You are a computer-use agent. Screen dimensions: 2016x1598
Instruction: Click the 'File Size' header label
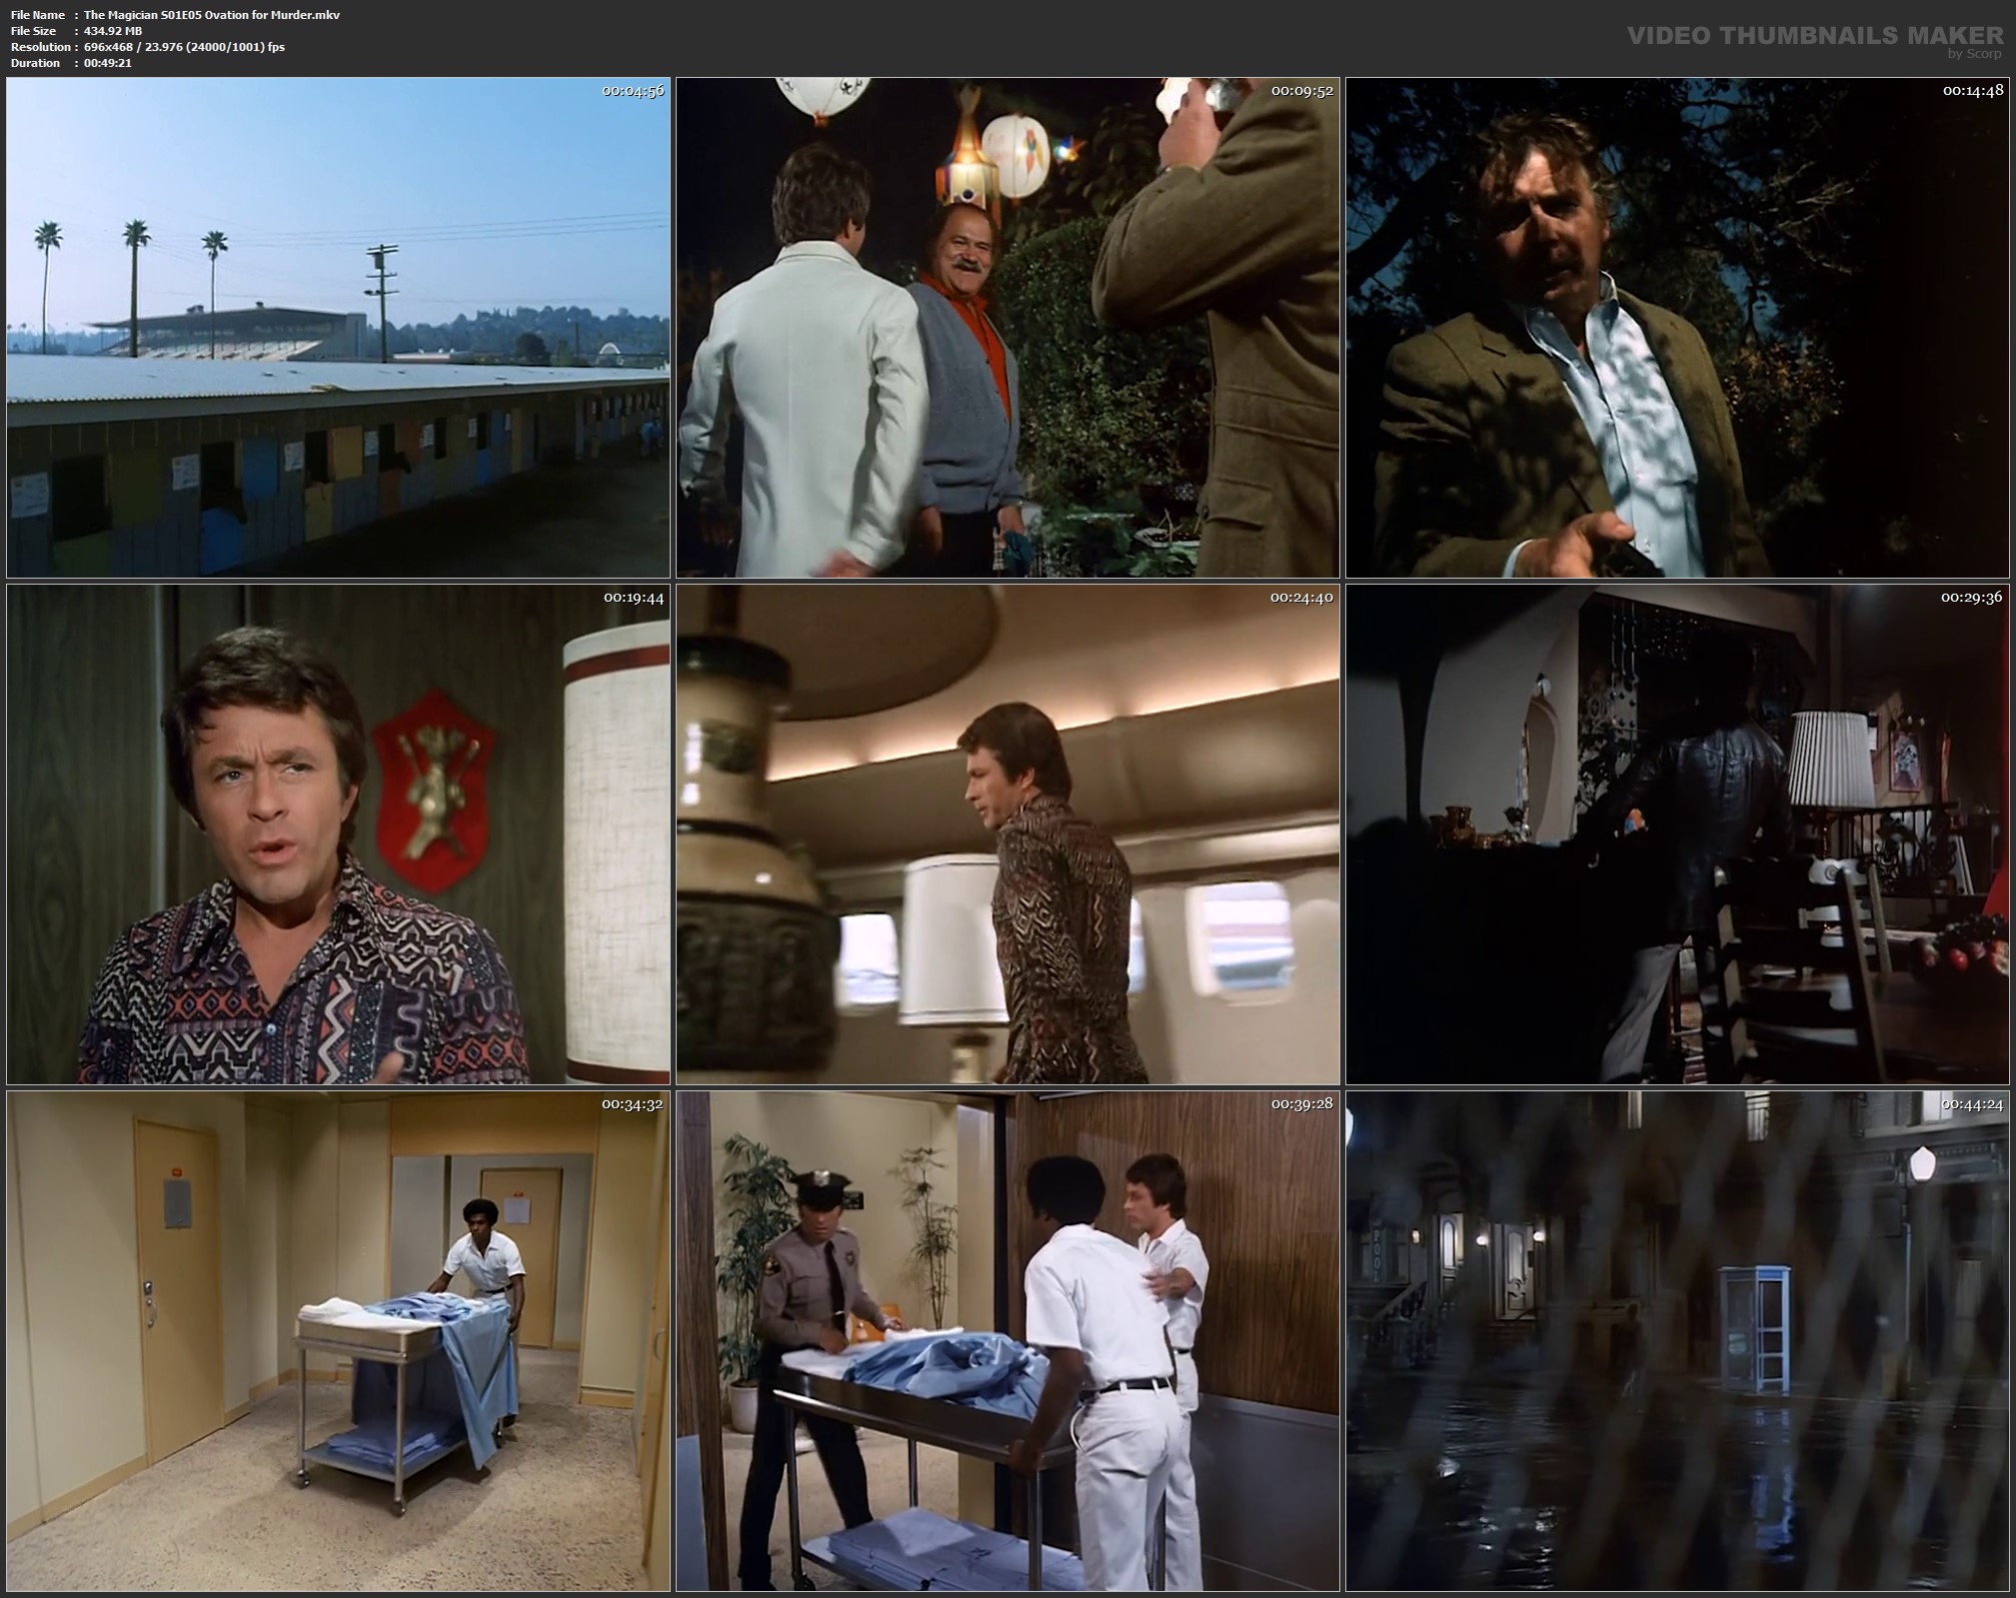(x=34, y=31)
